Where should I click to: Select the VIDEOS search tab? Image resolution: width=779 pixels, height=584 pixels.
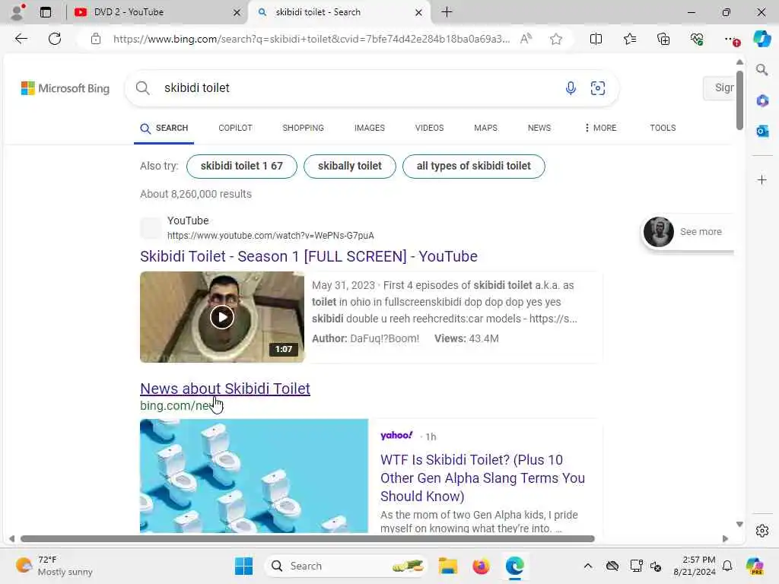pos(429,128)
